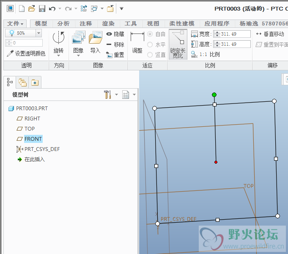Click the model tree tab icon
Viewport: 288px width, 254px height.
coord(10,82)
